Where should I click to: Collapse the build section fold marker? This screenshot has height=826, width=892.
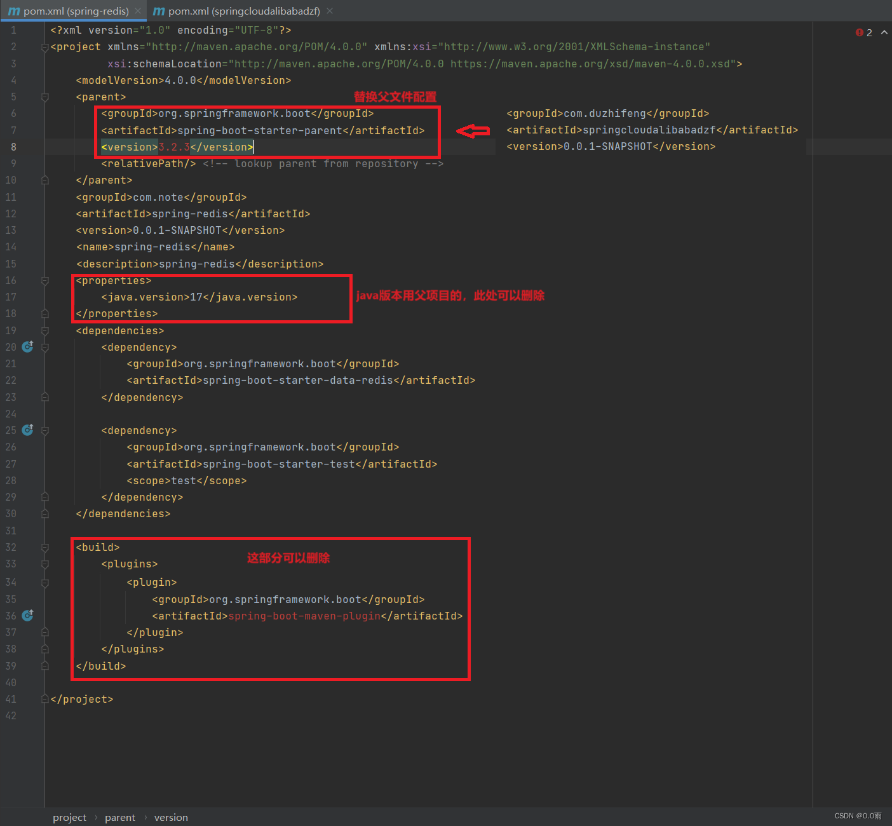pos(44,547)
